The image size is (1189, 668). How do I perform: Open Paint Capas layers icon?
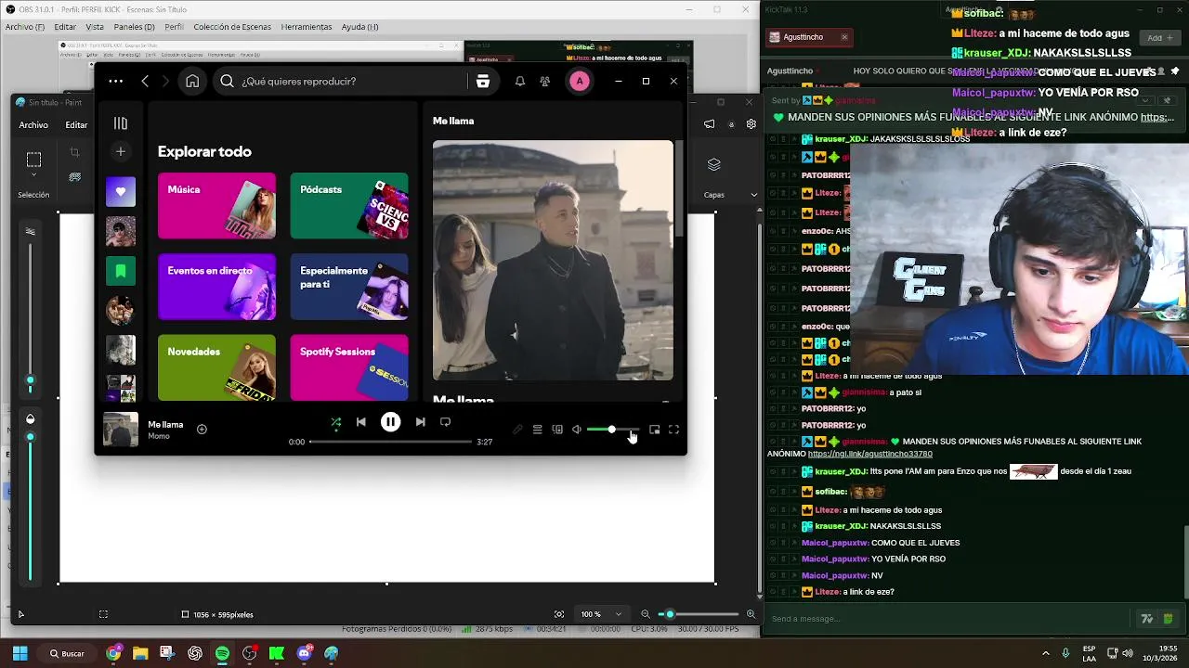point(713,164)
